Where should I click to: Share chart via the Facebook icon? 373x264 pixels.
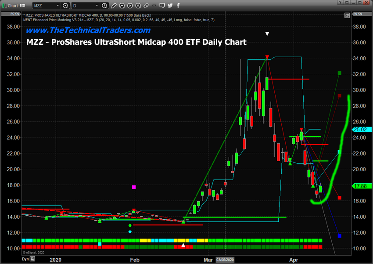tap(178, 5)
